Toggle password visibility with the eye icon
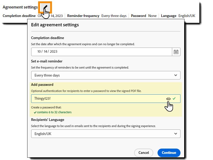This screenshot has height=160, width=213. (x=168, y=99)
